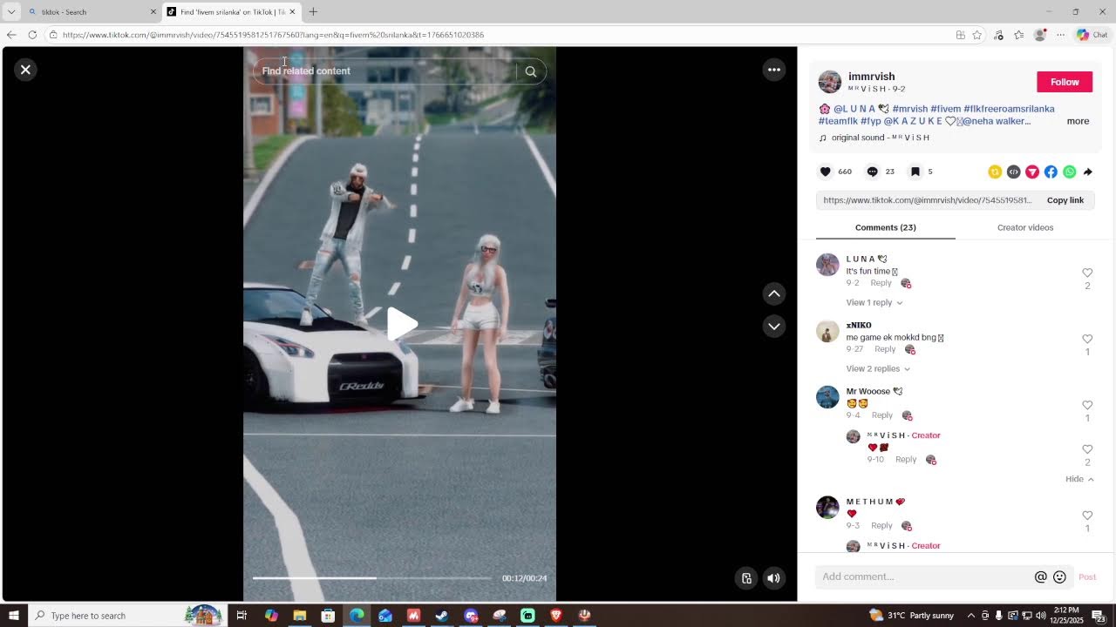This screenshot has height=627, width=1116.
Task: Expand 'View 1 reply' under LUNA's comment
Action: 874,303
